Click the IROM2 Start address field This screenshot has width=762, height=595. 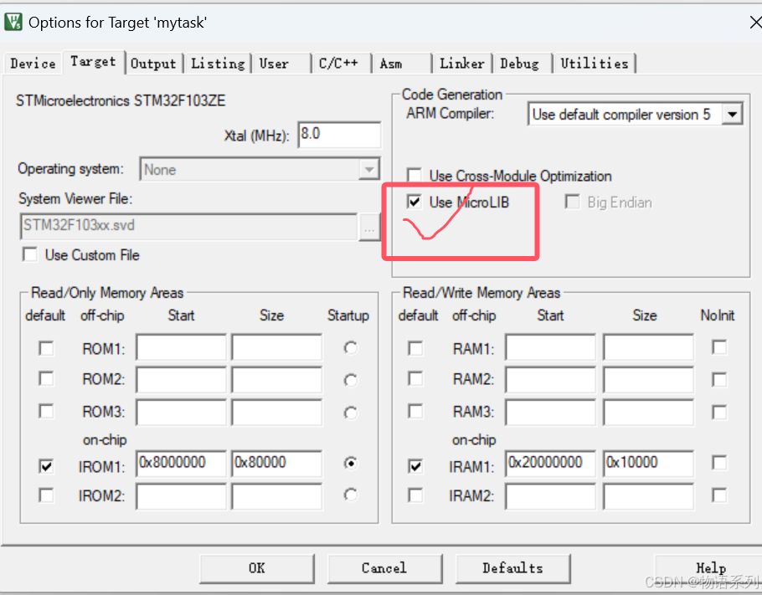[181, 496]
